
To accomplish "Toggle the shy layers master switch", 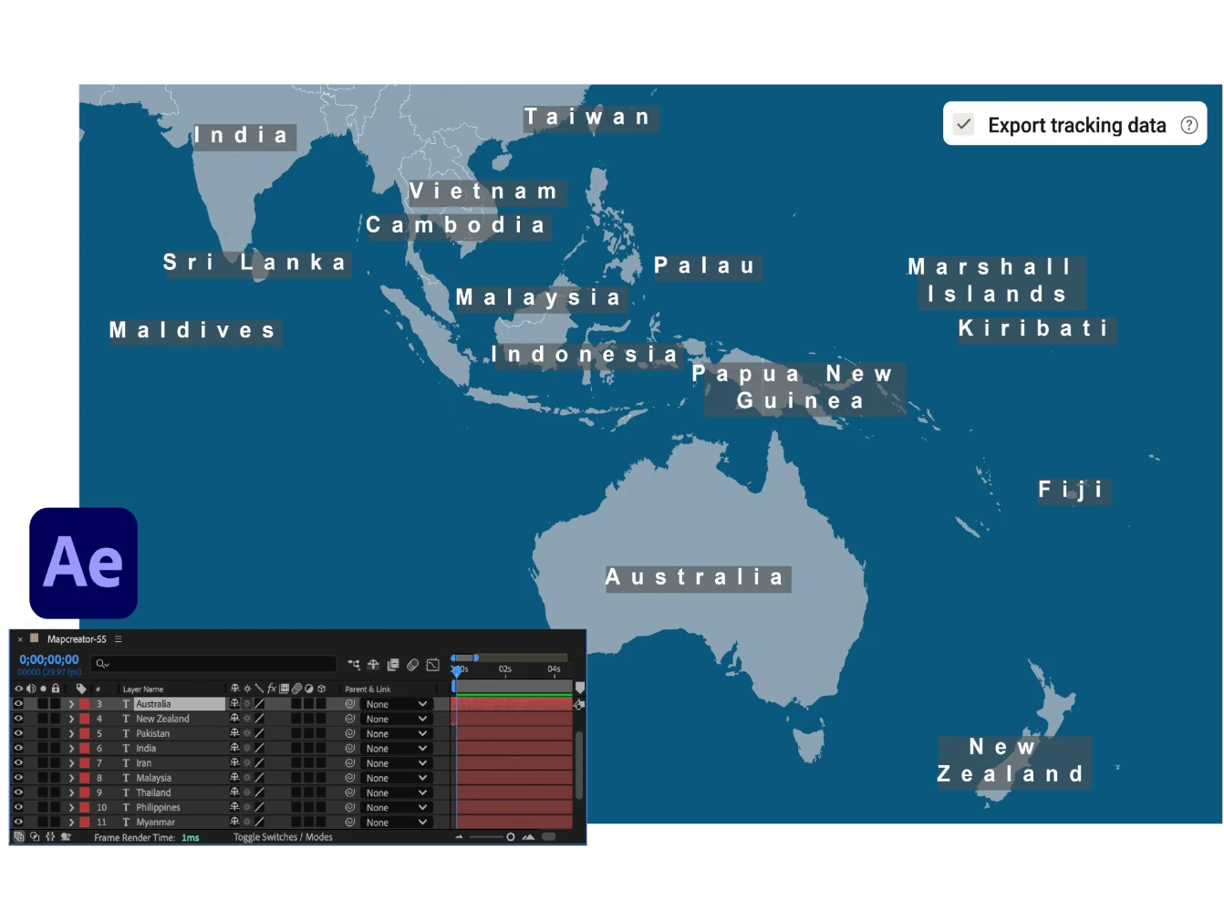I will point(373,665).
